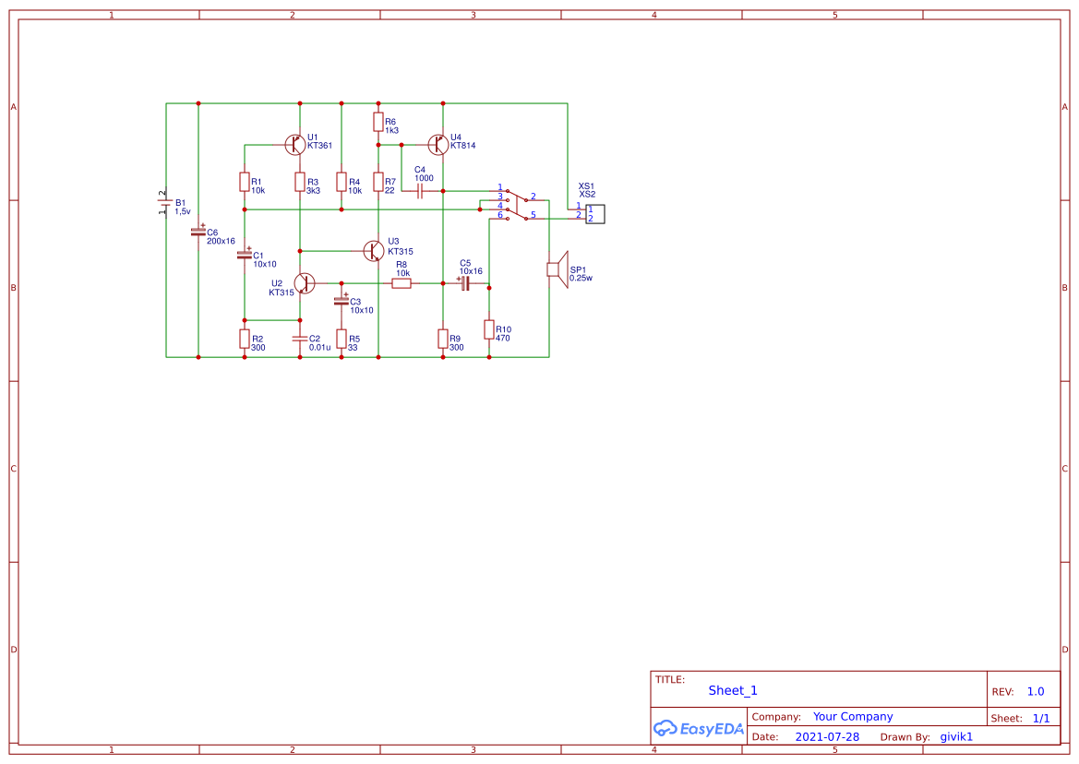The width and height of the screenshot is (1079, 764).
Task: Click the R6 1k3 resistor symbol
Action: [x=378, y=122]
